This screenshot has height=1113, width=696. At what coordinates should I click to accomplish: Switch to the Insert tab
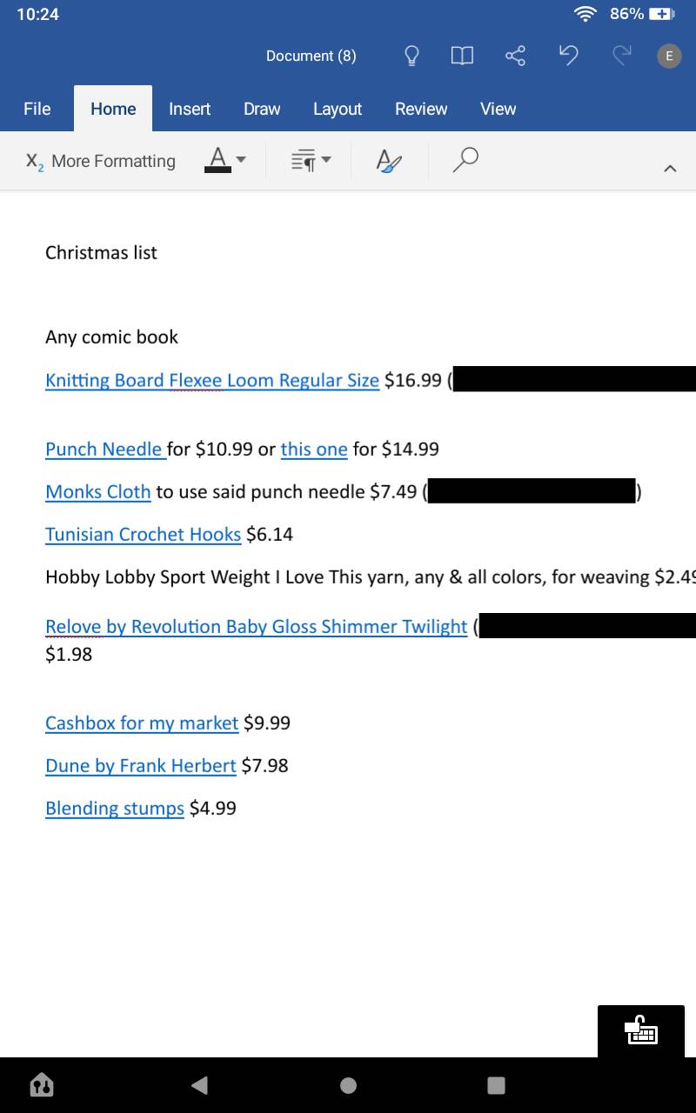pyautogui.click(x=190, y=109)
